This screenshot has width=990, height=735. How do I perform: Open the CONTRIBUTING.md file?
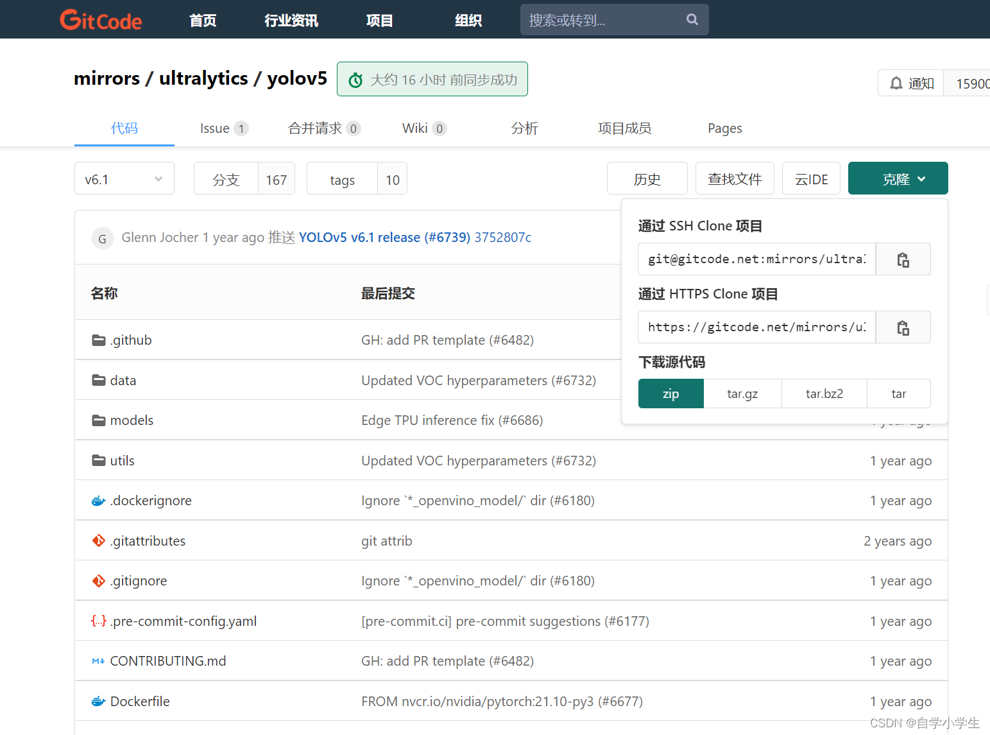click(168, 661)
